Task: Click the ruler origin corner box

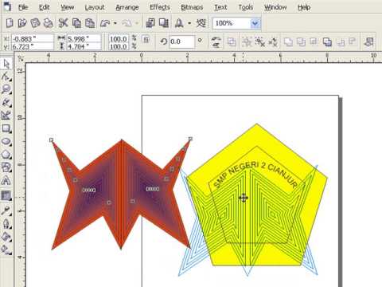Action: 20,59
